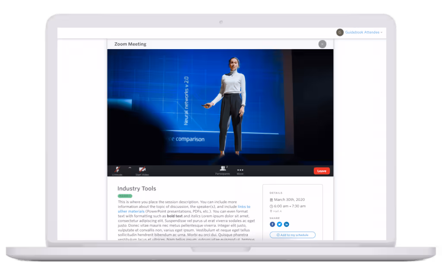Share session on Facebook
This screenshot has width=442, height=276.
click(272, 224)
